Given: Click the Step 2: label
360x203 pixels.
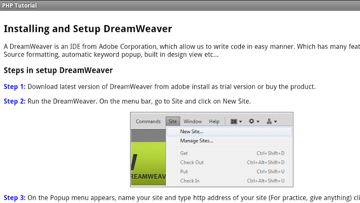Looking at the screenshot, I should tap(14, 101).
